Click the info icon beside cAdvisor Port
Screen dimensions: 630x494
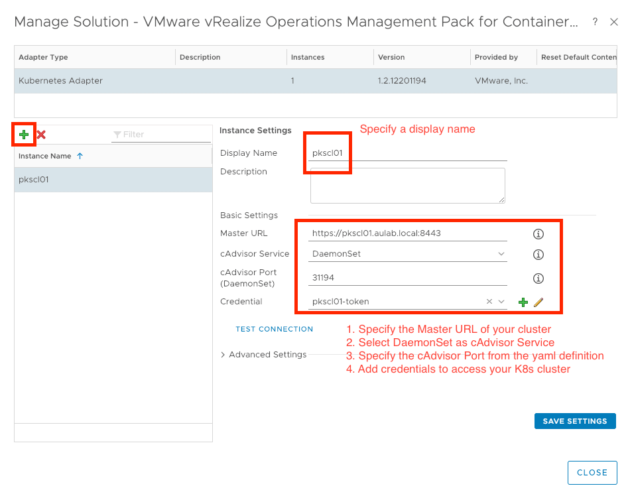(538, 278)
